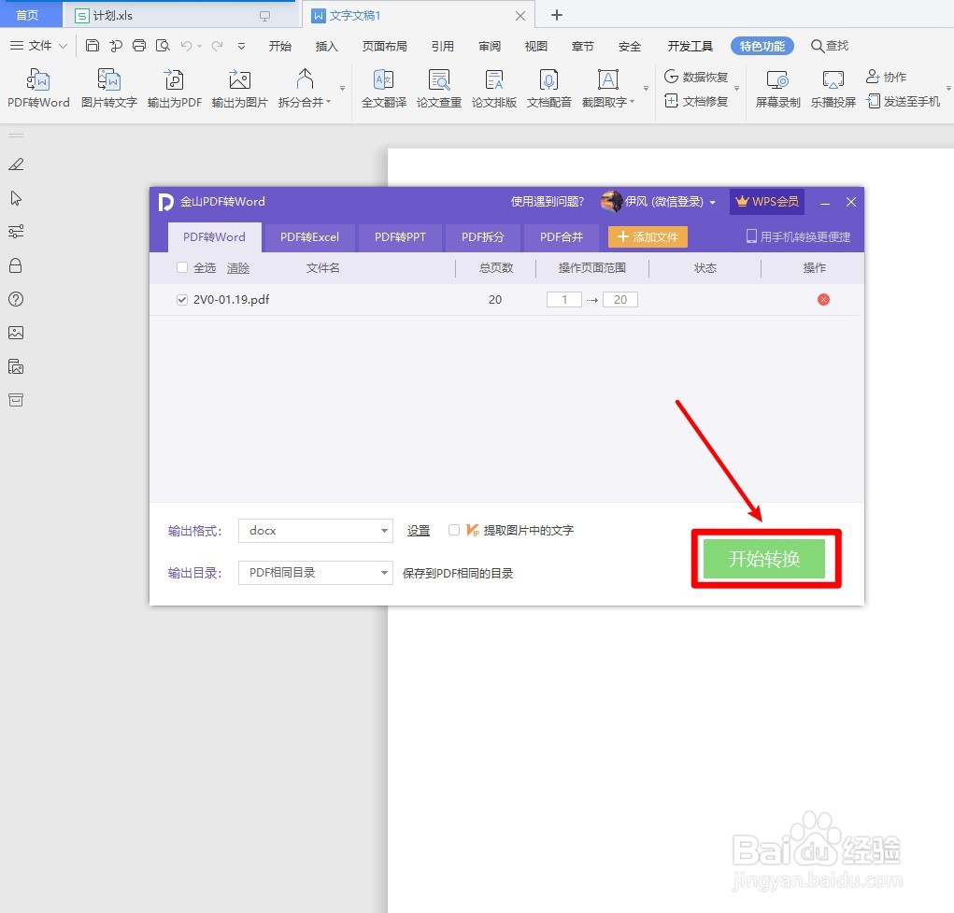Print document using printer icon
The width and height of the screenshot is (954, 913).
pos(138,46)
